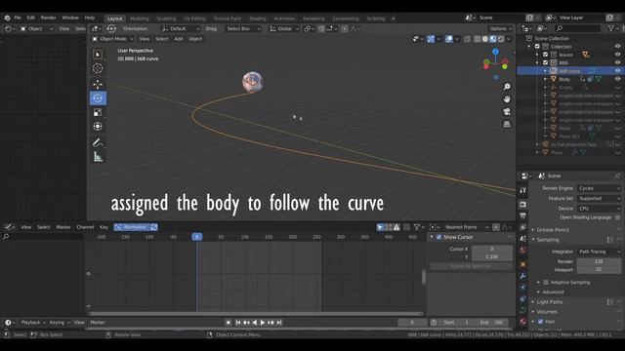
Task: Click the Render samples 128 field
Action: (599, 261)
